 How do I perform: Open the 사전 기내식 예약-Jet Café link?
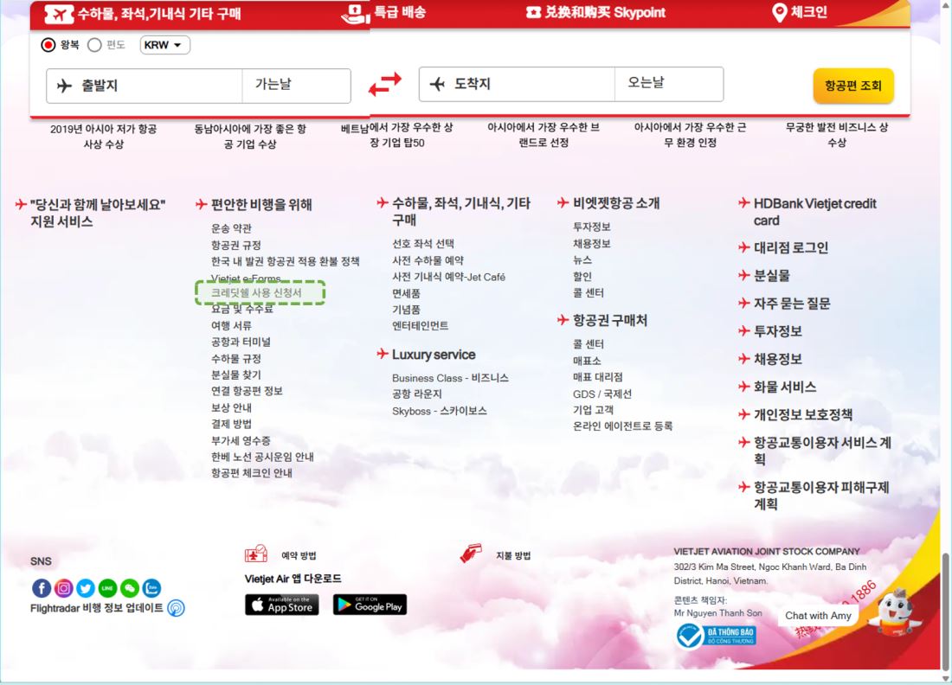[448, 277]
